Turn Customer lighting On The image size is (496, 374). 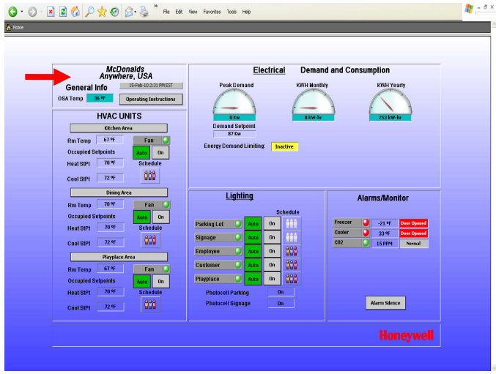pos(272,265)
